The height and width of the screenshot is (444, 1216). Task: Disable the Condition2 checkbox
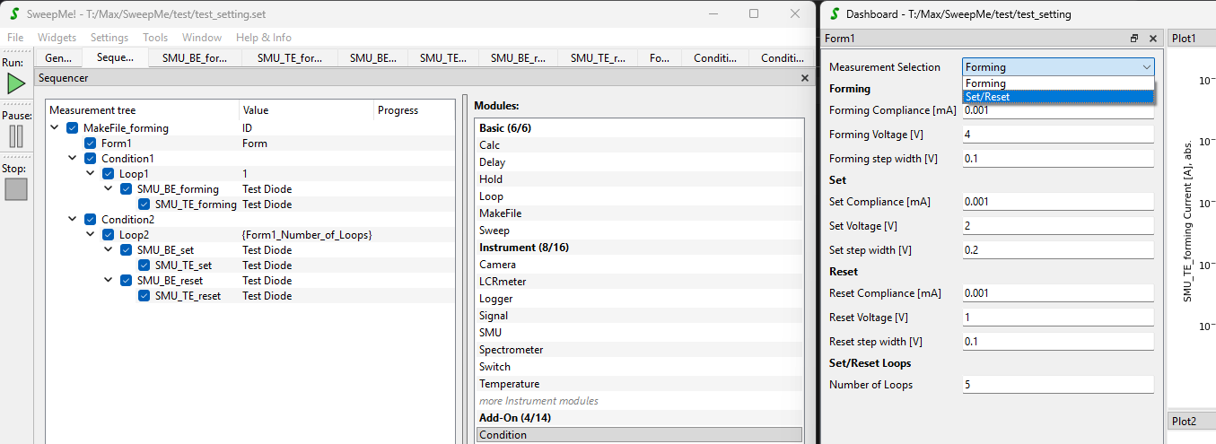(90, 220)
